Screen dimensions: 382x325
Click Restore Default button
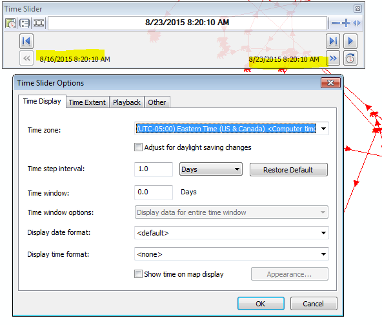click(x=288, y=170)
